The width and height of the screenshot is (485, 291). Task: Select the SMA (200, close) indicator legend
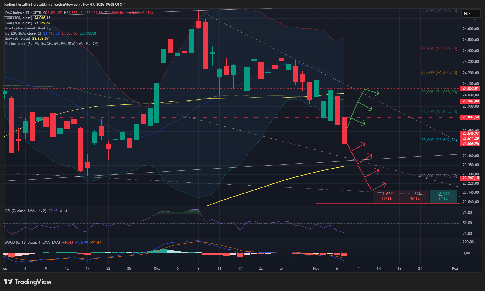[19, 23]
